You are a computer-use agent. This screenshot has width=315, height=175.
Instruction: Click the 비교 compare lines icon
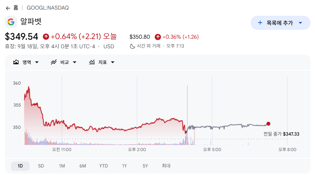(x=54, y=62)
